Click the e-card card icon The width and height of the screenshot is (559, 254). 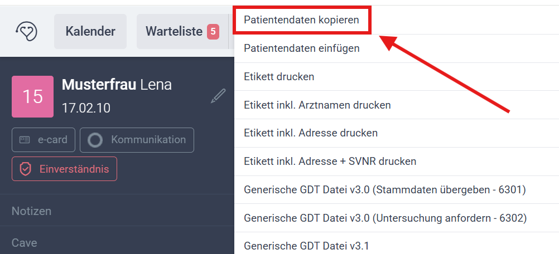[x=25, y=140]
